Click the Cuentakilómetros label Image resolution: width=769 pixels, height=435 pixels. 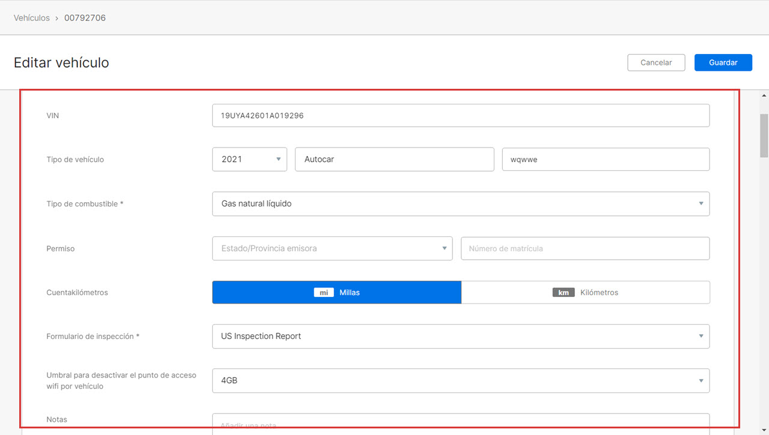77,293
